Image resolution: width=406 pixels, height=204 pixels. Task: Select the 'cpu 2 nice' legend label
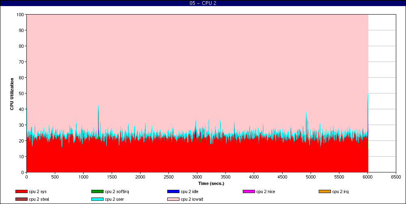click(266, 191)
